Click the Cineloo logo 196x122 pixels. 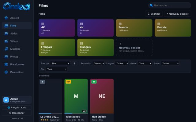pyautogui.click(x=17, y=6)
